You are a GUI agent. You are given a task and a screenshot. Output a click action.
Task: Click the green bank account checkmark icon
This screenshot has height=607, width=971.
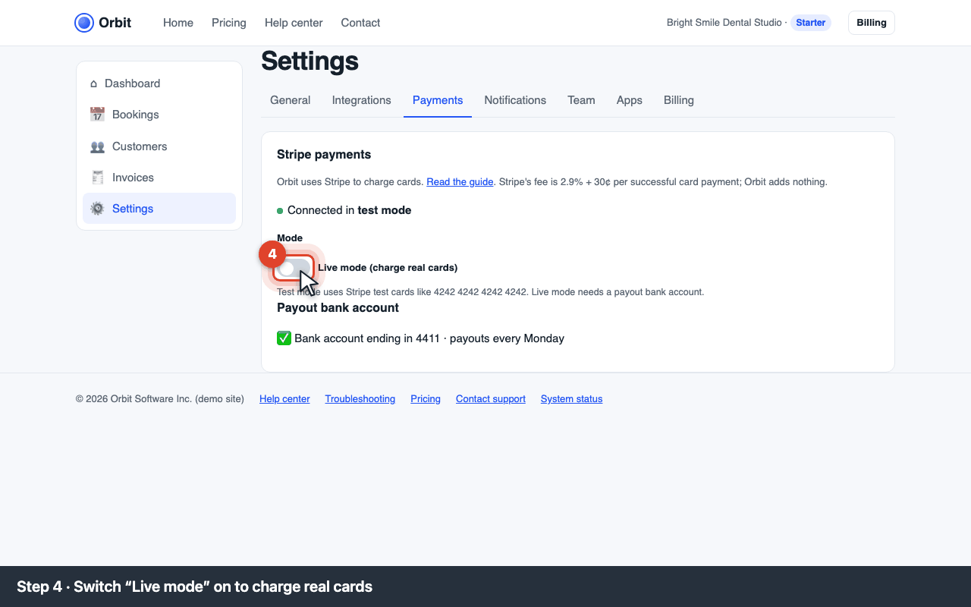click(284, 338)
